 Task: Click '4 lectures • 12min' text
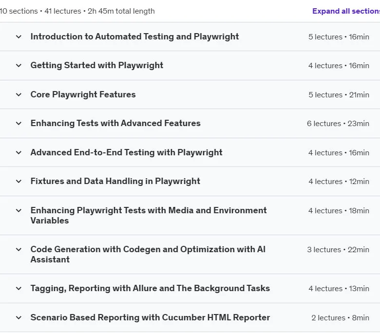tap(339, 182)
